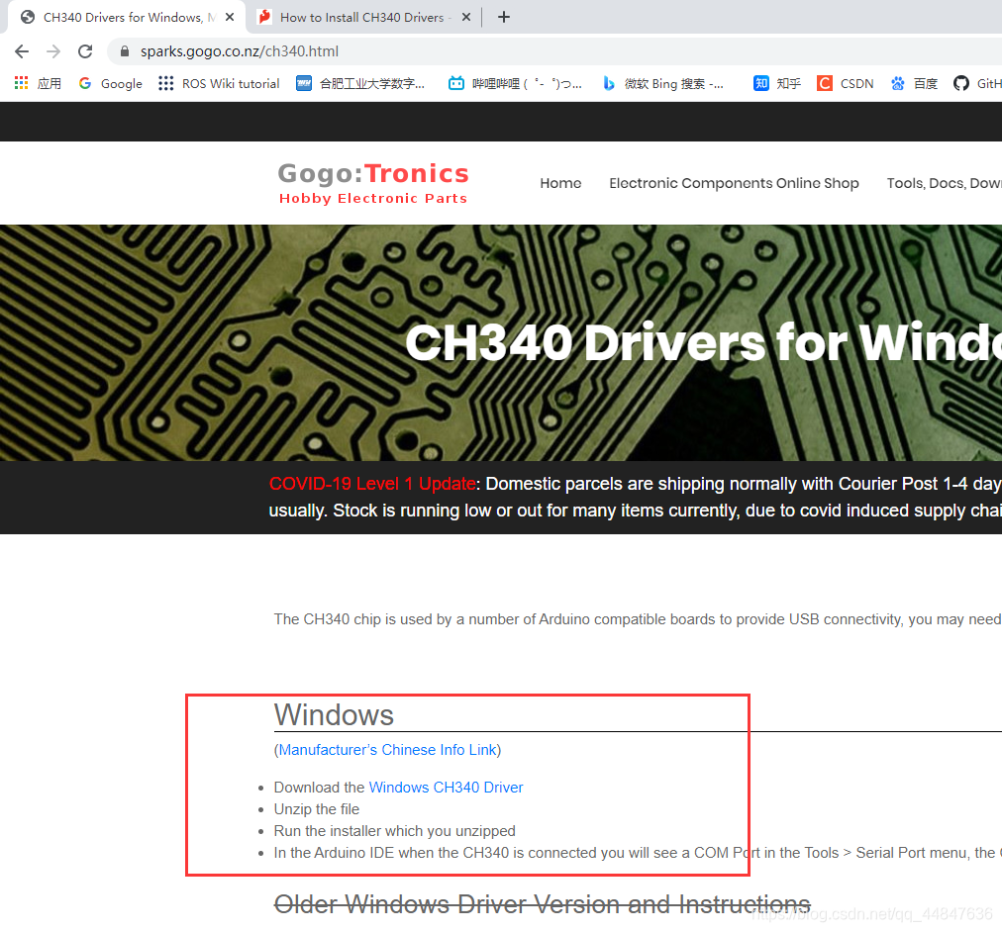Open the 百度 bookmark

[x=914, y=83]
